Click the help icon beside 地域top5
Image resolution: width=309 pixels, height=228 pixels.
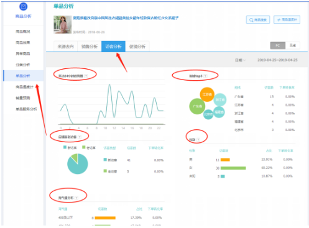pos(205,76)
